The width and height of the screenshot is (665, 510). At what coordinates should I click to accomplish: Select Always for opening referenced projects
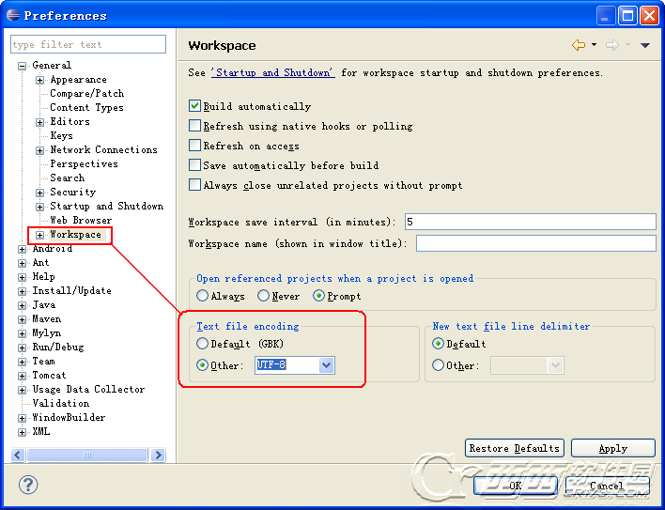[203, 297]
